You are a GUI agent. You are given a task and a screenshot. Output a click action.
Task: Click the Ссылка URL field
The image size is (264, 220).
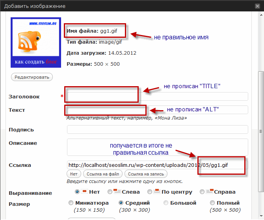point(158,165)
